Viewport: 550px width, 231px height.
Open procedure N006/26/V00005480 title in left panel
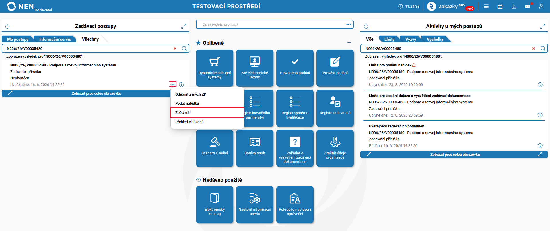click(63, 65)
